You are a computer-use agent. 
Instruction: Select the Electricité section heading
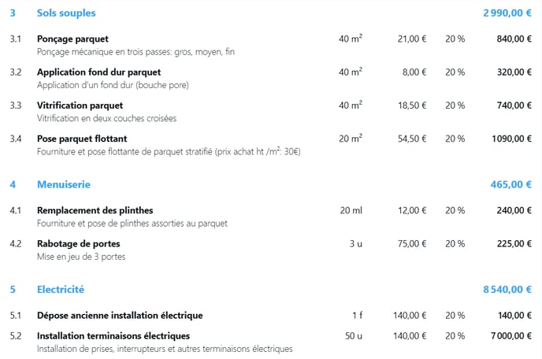point(61,290)
